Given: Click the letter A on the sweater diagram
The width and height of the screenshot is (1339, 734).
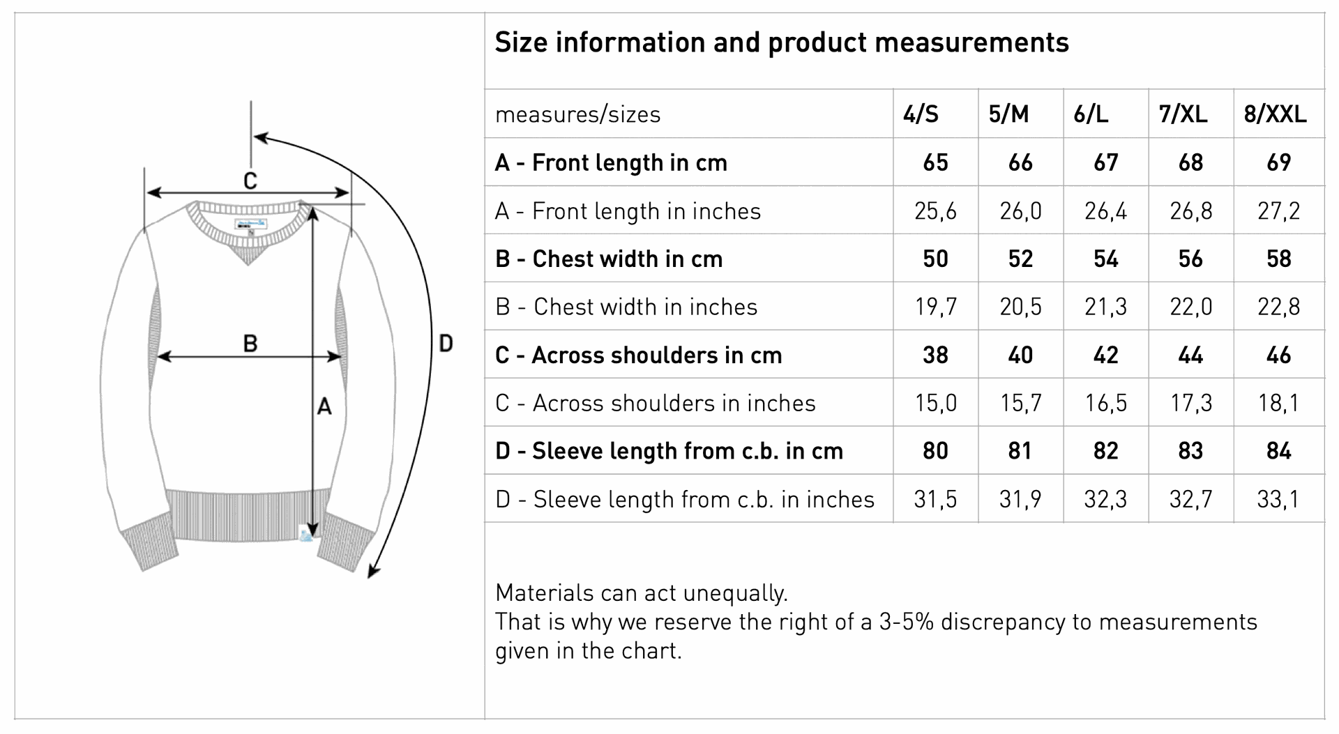Looking at the screenshot, I should (324, 406).
